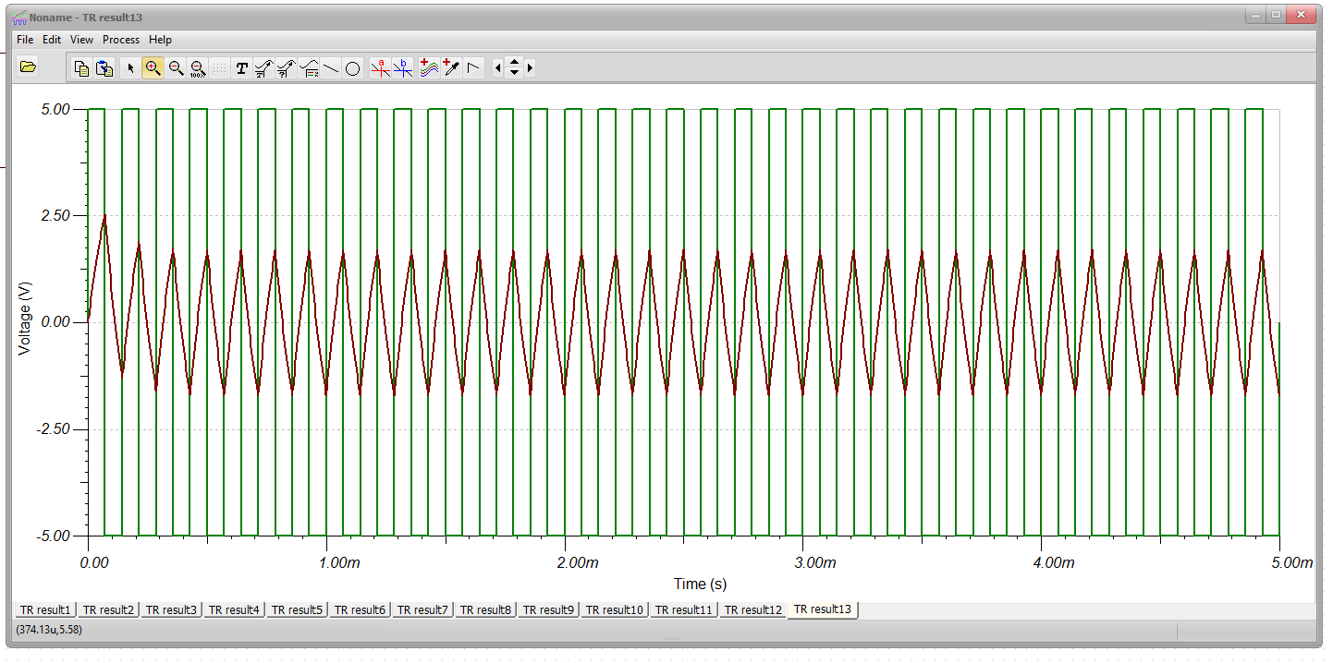Click the open file folder icon
The image size is (1333, 663).
28,66
